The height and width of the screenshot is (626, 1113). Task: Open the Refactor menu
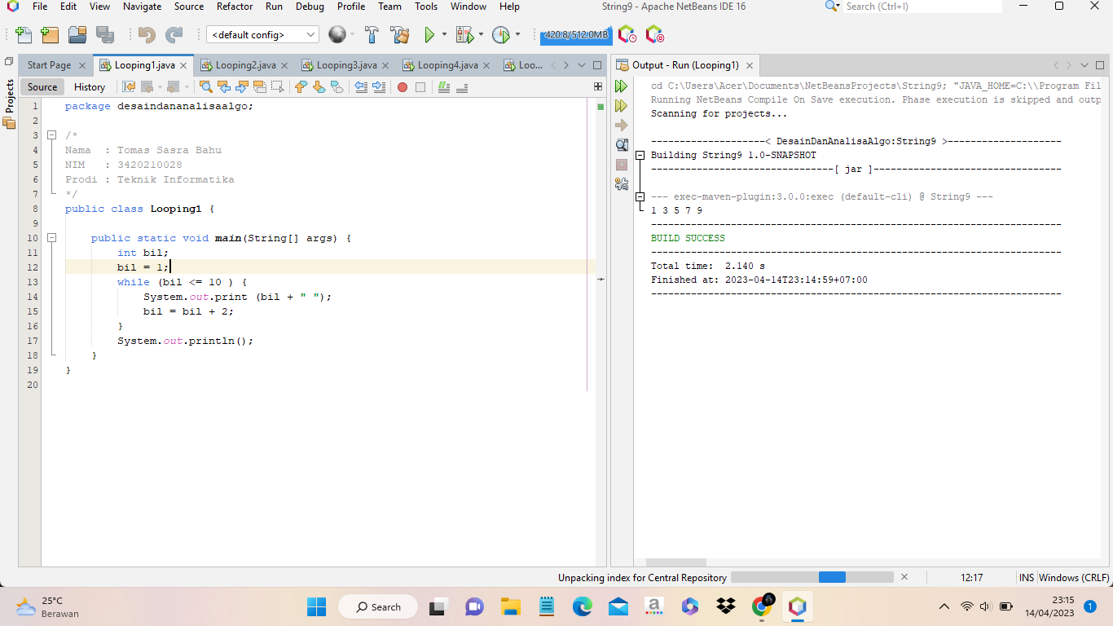tap(235, 7)
